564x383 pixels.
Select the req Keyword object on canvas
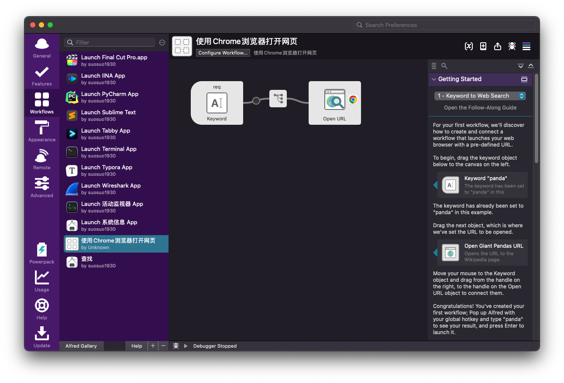click(x=217, y=103)
